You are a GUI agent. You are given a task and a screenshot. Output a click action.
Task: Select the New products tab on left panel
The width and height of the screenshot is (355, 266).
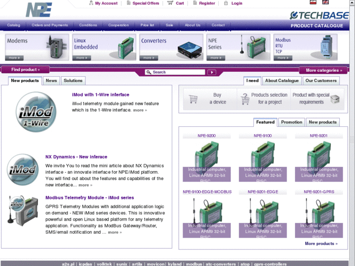[x=25, y=81]
